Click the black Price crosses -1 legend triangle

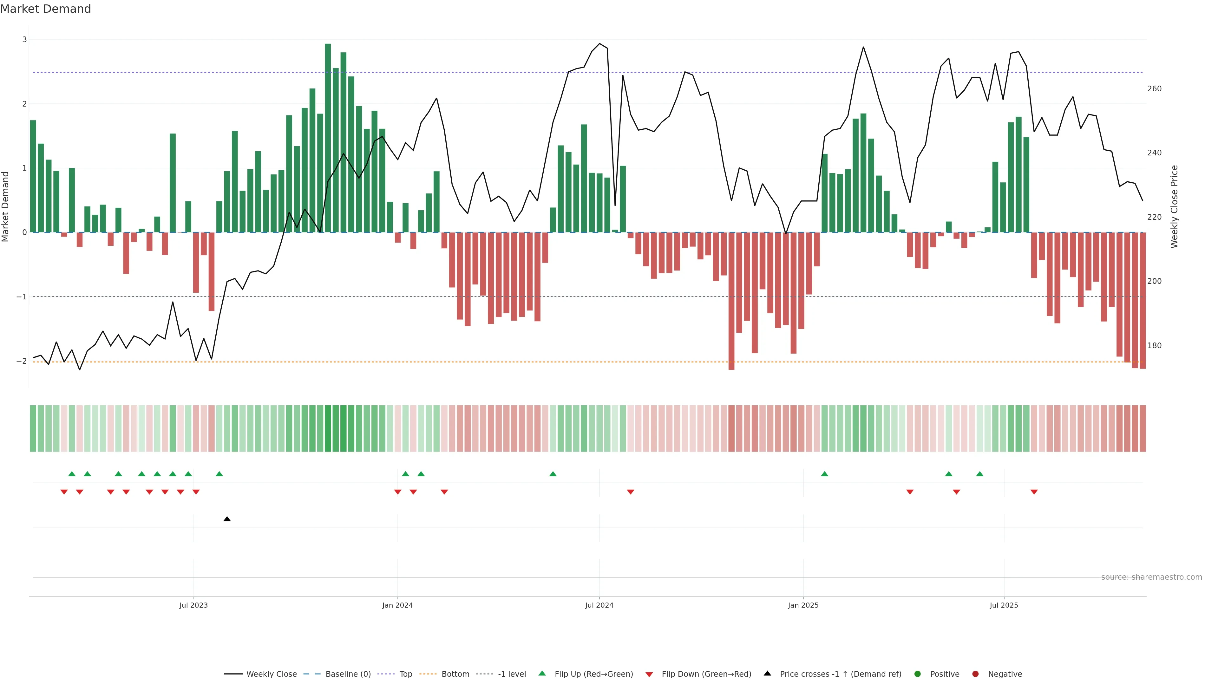pos(767,673)
